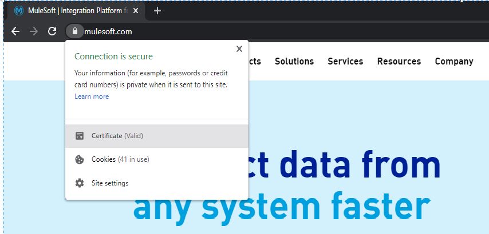This screenshot has height=234, width=489.
Task: Open Cookies (41 in use) entry
Action: 157,159
